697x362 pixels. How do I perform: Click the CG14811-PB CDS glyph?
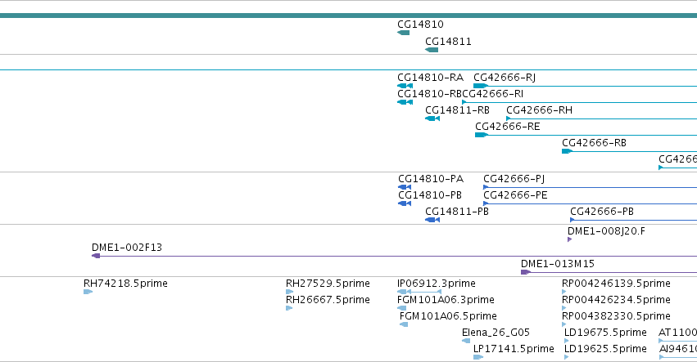click(432, 220)
